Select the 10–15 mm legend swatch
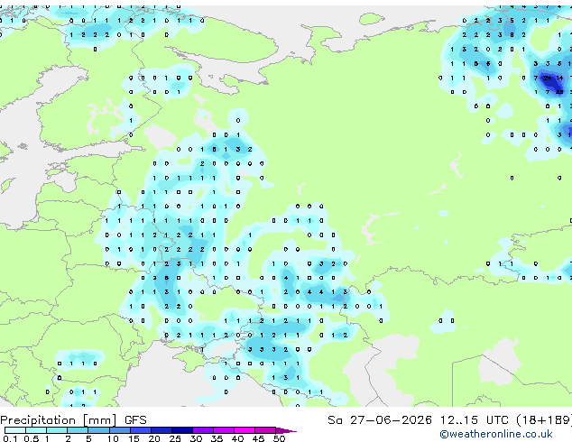The image size is (572, 442). pos(119,430)
